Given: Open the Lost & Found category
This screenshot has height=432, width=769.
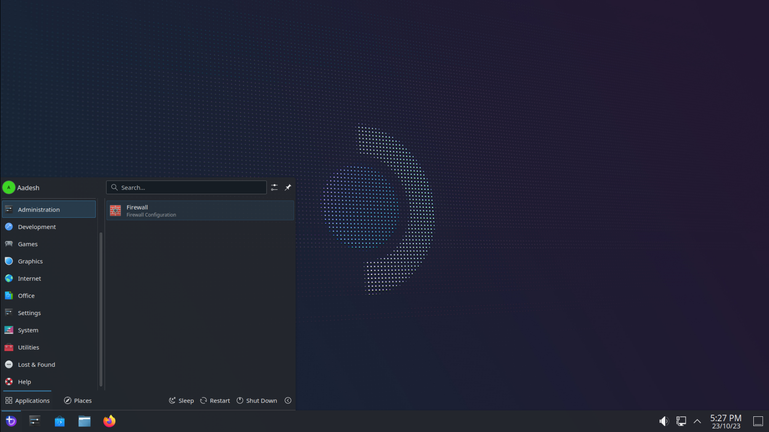Looking at the screenshot, I should [36, 364].
